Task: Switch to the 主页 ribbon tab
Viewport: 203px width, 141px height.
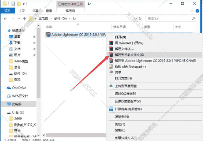Action: (21, 11)
